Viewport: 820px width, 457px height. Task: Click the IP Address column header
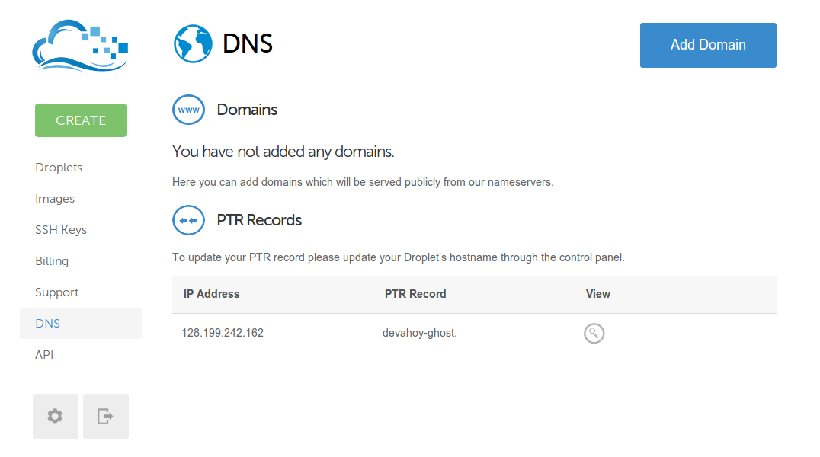pyautogui.click(x=211, y=294)
